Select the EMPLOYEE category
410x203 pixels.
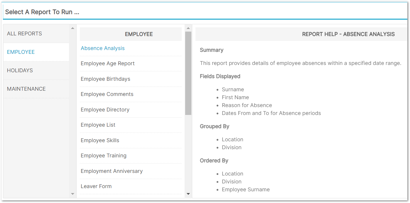(x=36, y=52)
